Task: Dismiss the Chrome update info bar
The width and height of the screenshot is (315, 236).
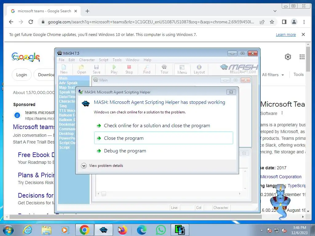Action: click(x=303, y=34)
